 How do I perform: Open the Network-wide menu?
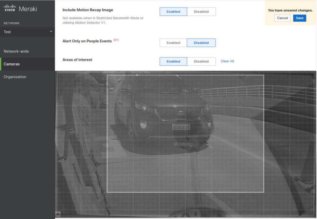(16, 51)
